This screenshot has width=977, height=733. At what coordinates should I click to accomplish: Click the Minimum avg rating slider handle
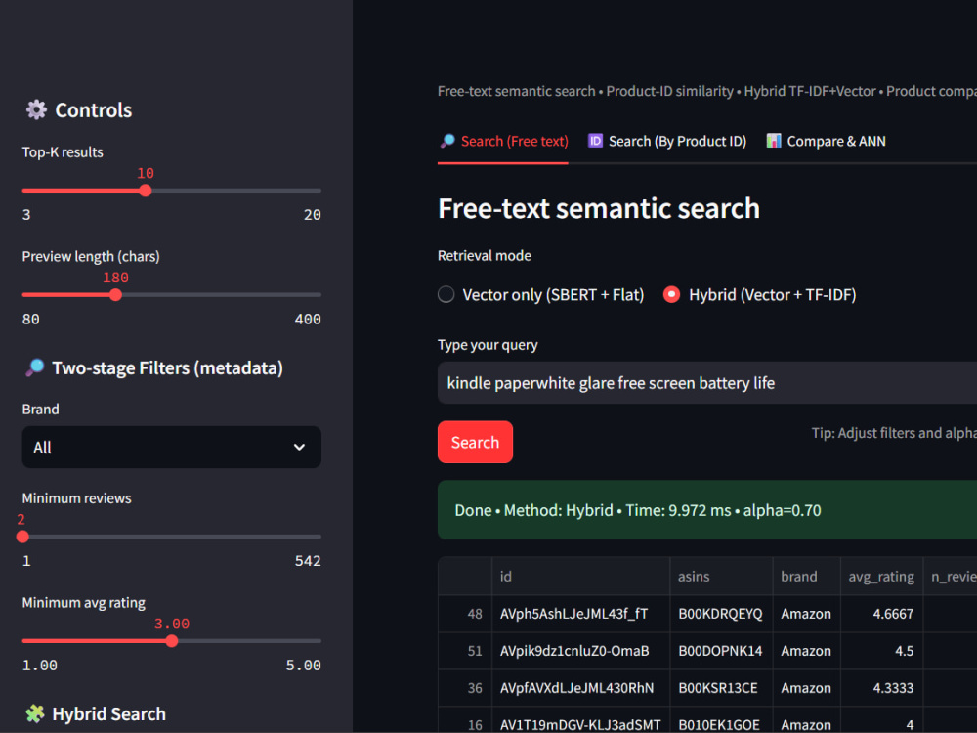[172, 641]
